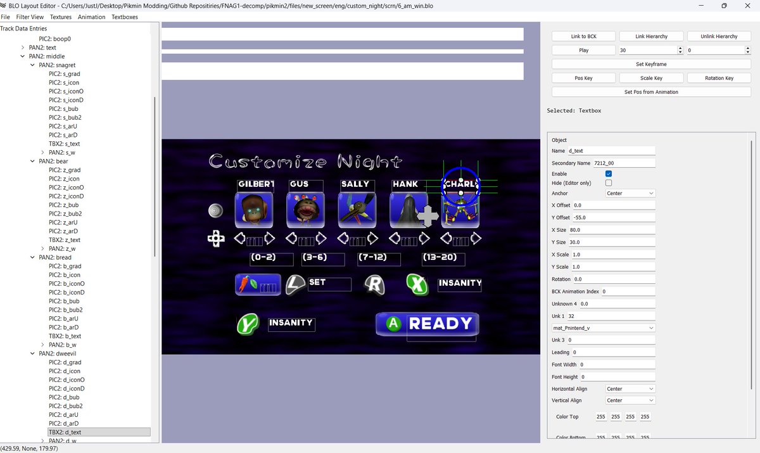Select PIC2: s_grad in the tree
Viewport: 760px width, 453px height.
65,74
